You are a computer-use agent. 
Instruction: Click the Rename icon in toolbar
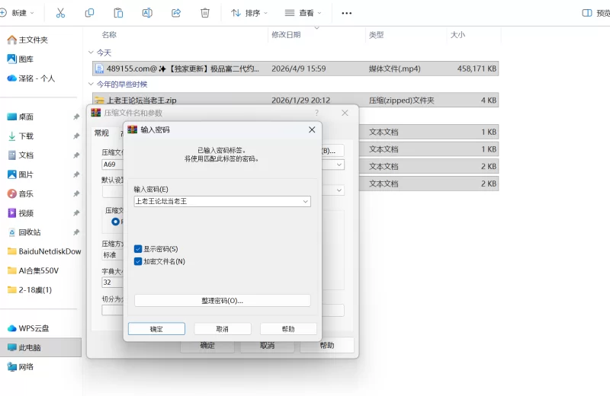(x=147, y=13)
